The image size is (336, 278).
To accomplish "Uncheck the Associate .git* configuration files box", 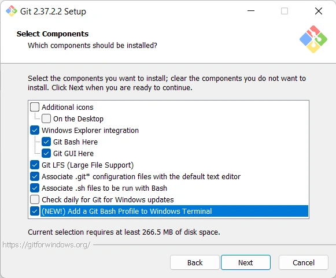I will (35, 176).
